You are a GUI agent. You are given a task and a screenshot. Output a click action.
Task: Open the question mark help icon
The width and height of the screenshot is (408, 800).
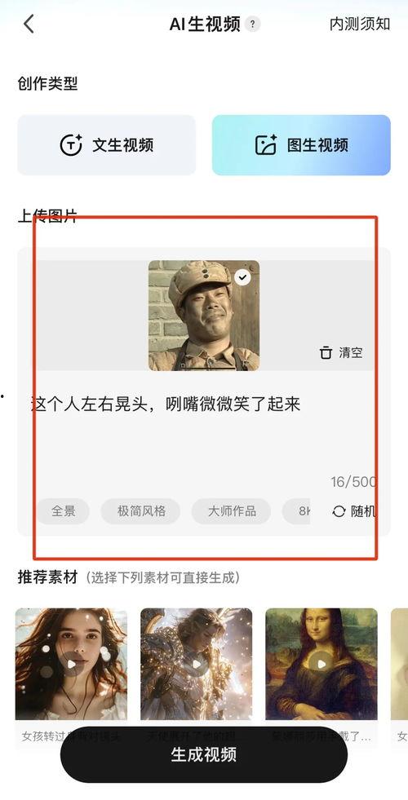click(x=252, y=24)
